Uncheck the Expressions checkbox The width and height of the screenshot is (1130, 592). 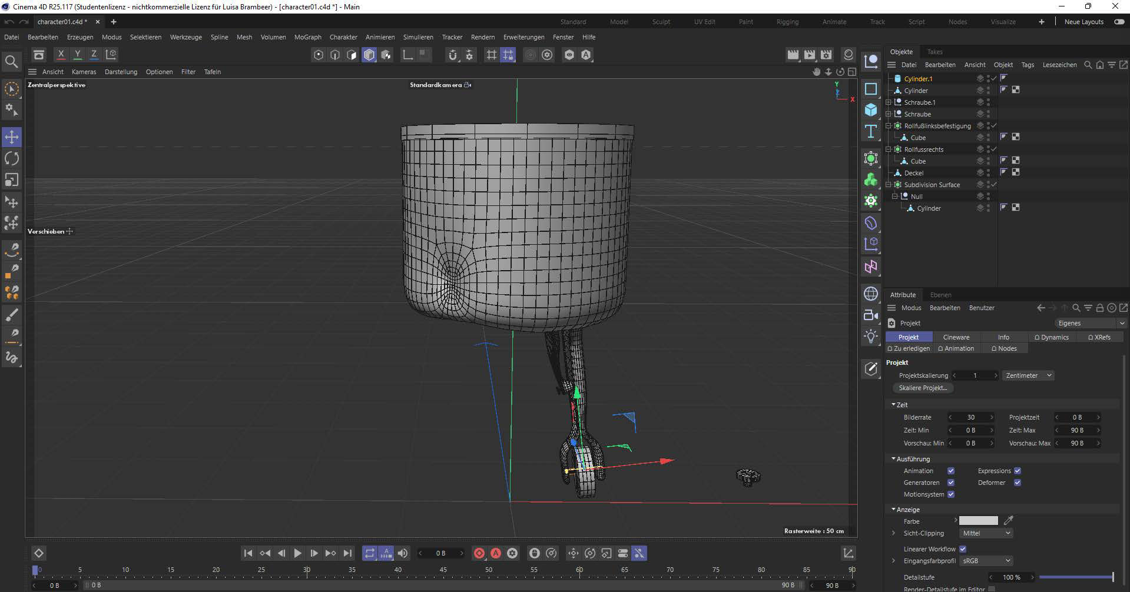coord(1017,471)
